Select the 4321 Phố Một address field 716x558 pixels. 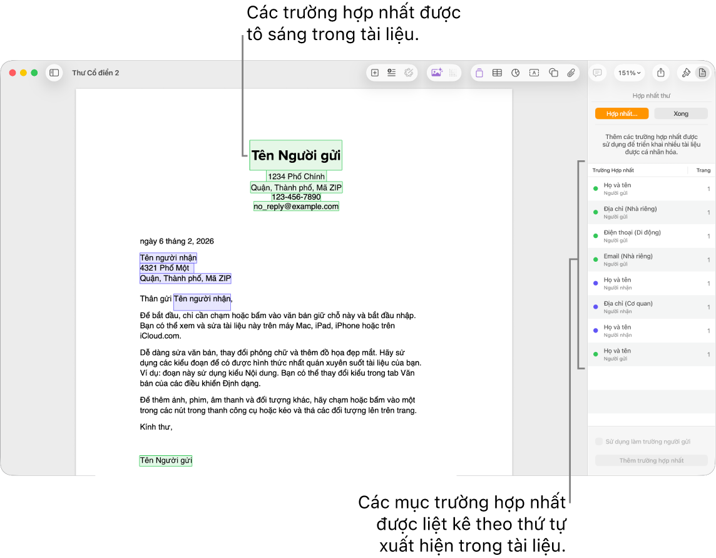(x=166, y=268)
